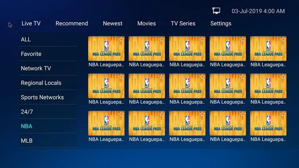This screenshot has height=168, width=299.
Task: Select the ALL category
Action: [48, 40]
